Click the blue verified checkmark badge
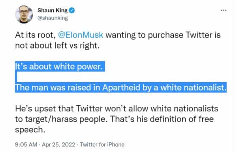Viewport: 237px width, 153px height. point(72,10)
